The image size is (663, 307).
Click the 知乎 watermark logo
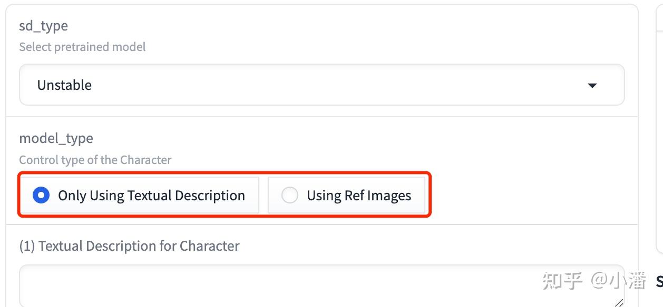(x=563, y=281)
